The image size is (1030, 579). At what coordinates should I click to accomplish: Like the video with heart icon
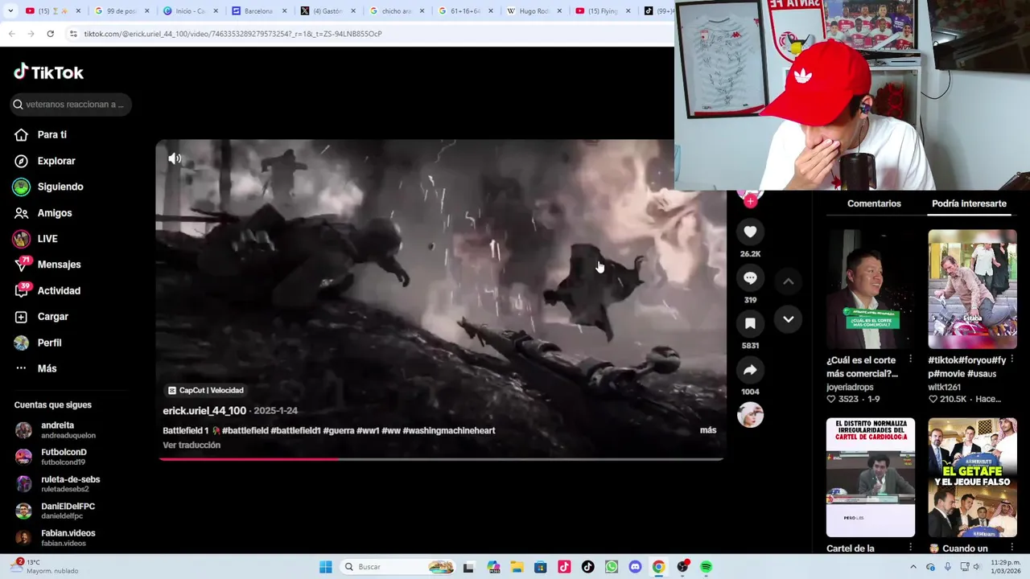point(750,232)
